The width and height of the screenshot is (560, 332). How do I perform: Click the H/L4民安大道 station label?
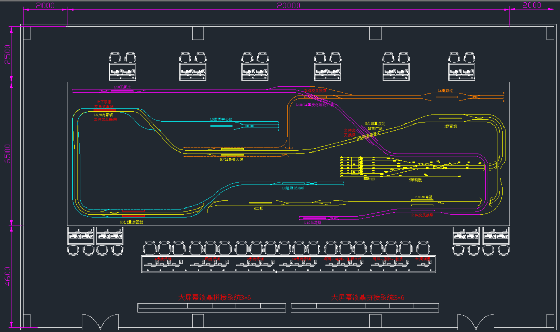pyautogui.click(x=231, y=160)
